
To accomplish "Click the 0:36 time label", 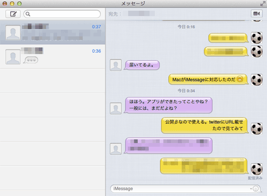I will 97,51.
